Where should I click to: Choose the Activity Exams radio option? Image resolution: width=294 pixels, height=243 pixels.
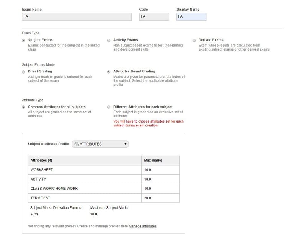(x=109, y=41)
